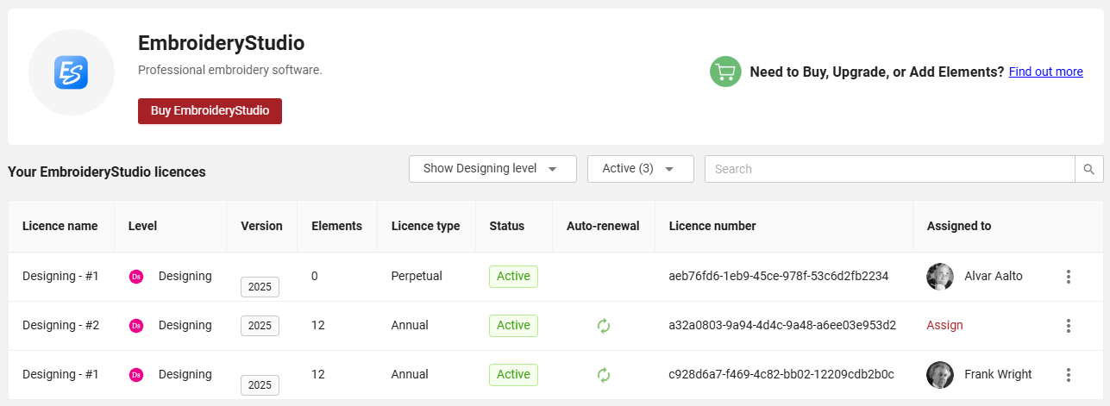Open the three-dot menu for Frank Wright's licence

point(1068,375)
